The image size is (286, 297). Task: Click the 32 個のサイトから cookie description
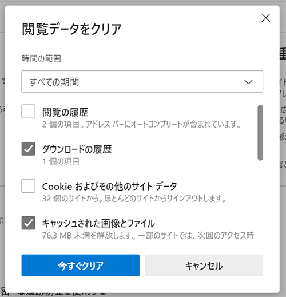click(x=134, y=199)
